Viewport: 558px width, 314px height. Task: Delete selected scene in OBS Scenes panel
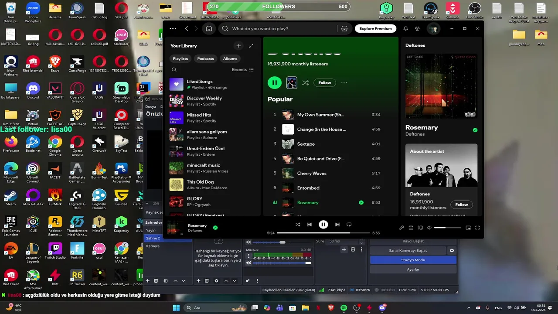tap(156, 281)
